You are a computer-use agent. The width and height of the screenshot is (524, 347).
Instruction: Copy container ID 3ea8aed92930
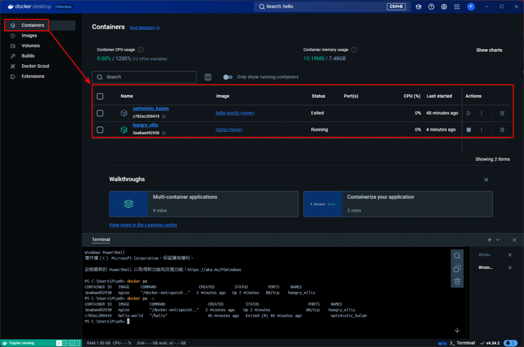164,133
